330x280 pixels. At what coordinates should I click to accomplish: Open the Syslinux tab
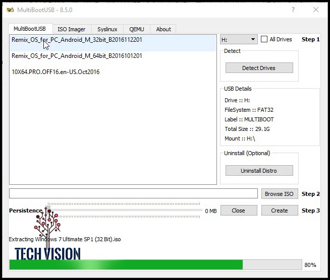click(107, 29)
